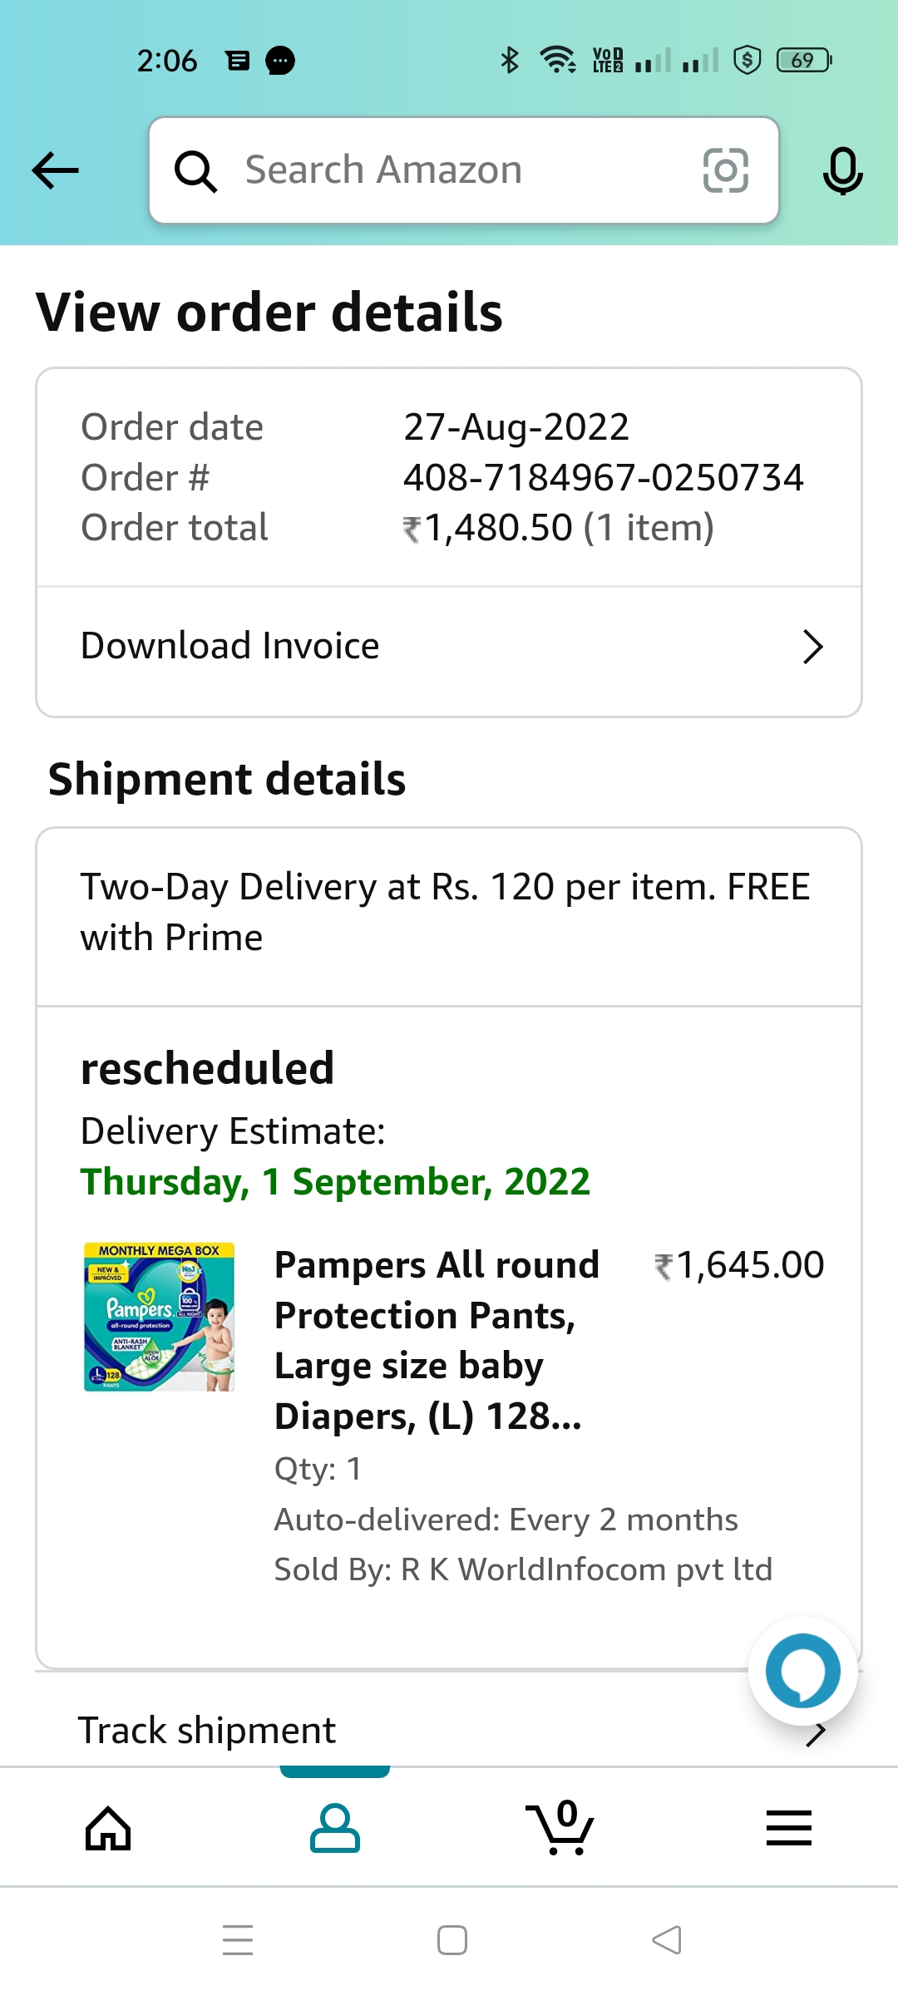Open Pampers diapers product thumbnail
This screenshot has height=1995, width=898.
[160, 1317]
